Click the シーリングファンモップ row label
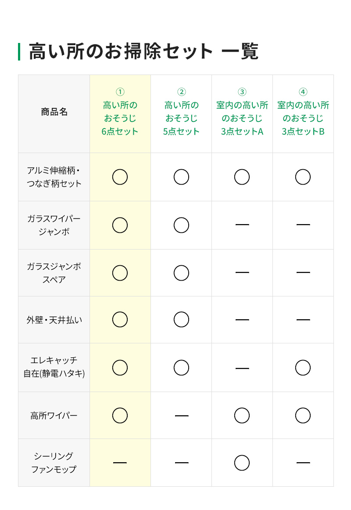Image resolution: width=351 pixels, height=510 pixels. (54, 463)
